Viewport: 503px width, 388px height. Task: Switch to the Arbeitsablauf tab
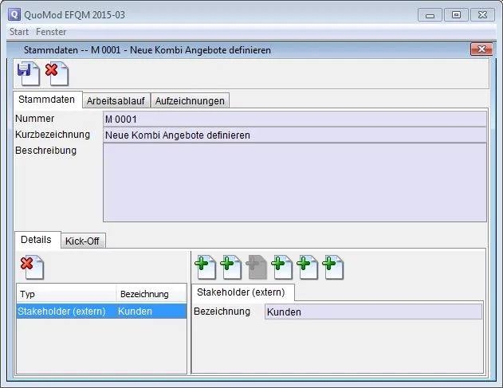[116, 100]
